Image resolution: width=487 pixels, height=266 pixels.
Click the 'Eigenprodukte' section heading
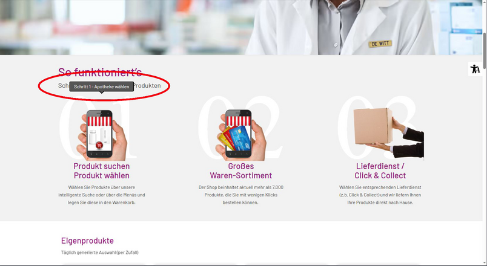[87, 241]
